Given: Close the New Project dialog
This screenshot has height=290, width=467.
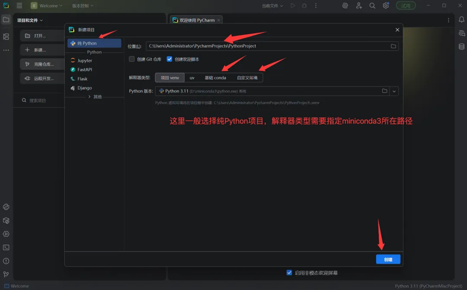Looking at the screenshot, I should [x=397, y=30].
